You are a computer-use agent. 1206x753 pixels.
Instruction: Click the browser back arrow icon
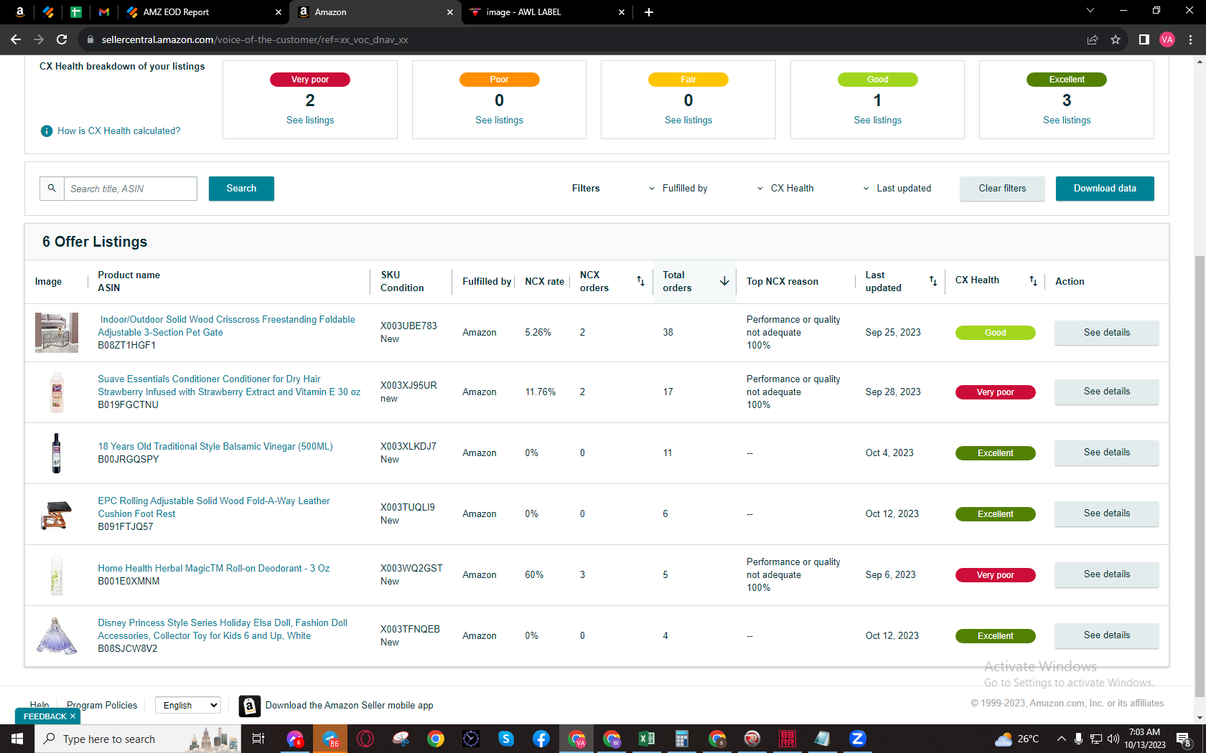point(16,39)
